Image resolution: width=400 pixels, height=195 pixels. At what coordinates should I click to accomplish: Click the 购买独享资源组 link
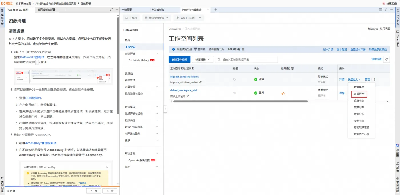pyautogui.click(x=378, y=49)
